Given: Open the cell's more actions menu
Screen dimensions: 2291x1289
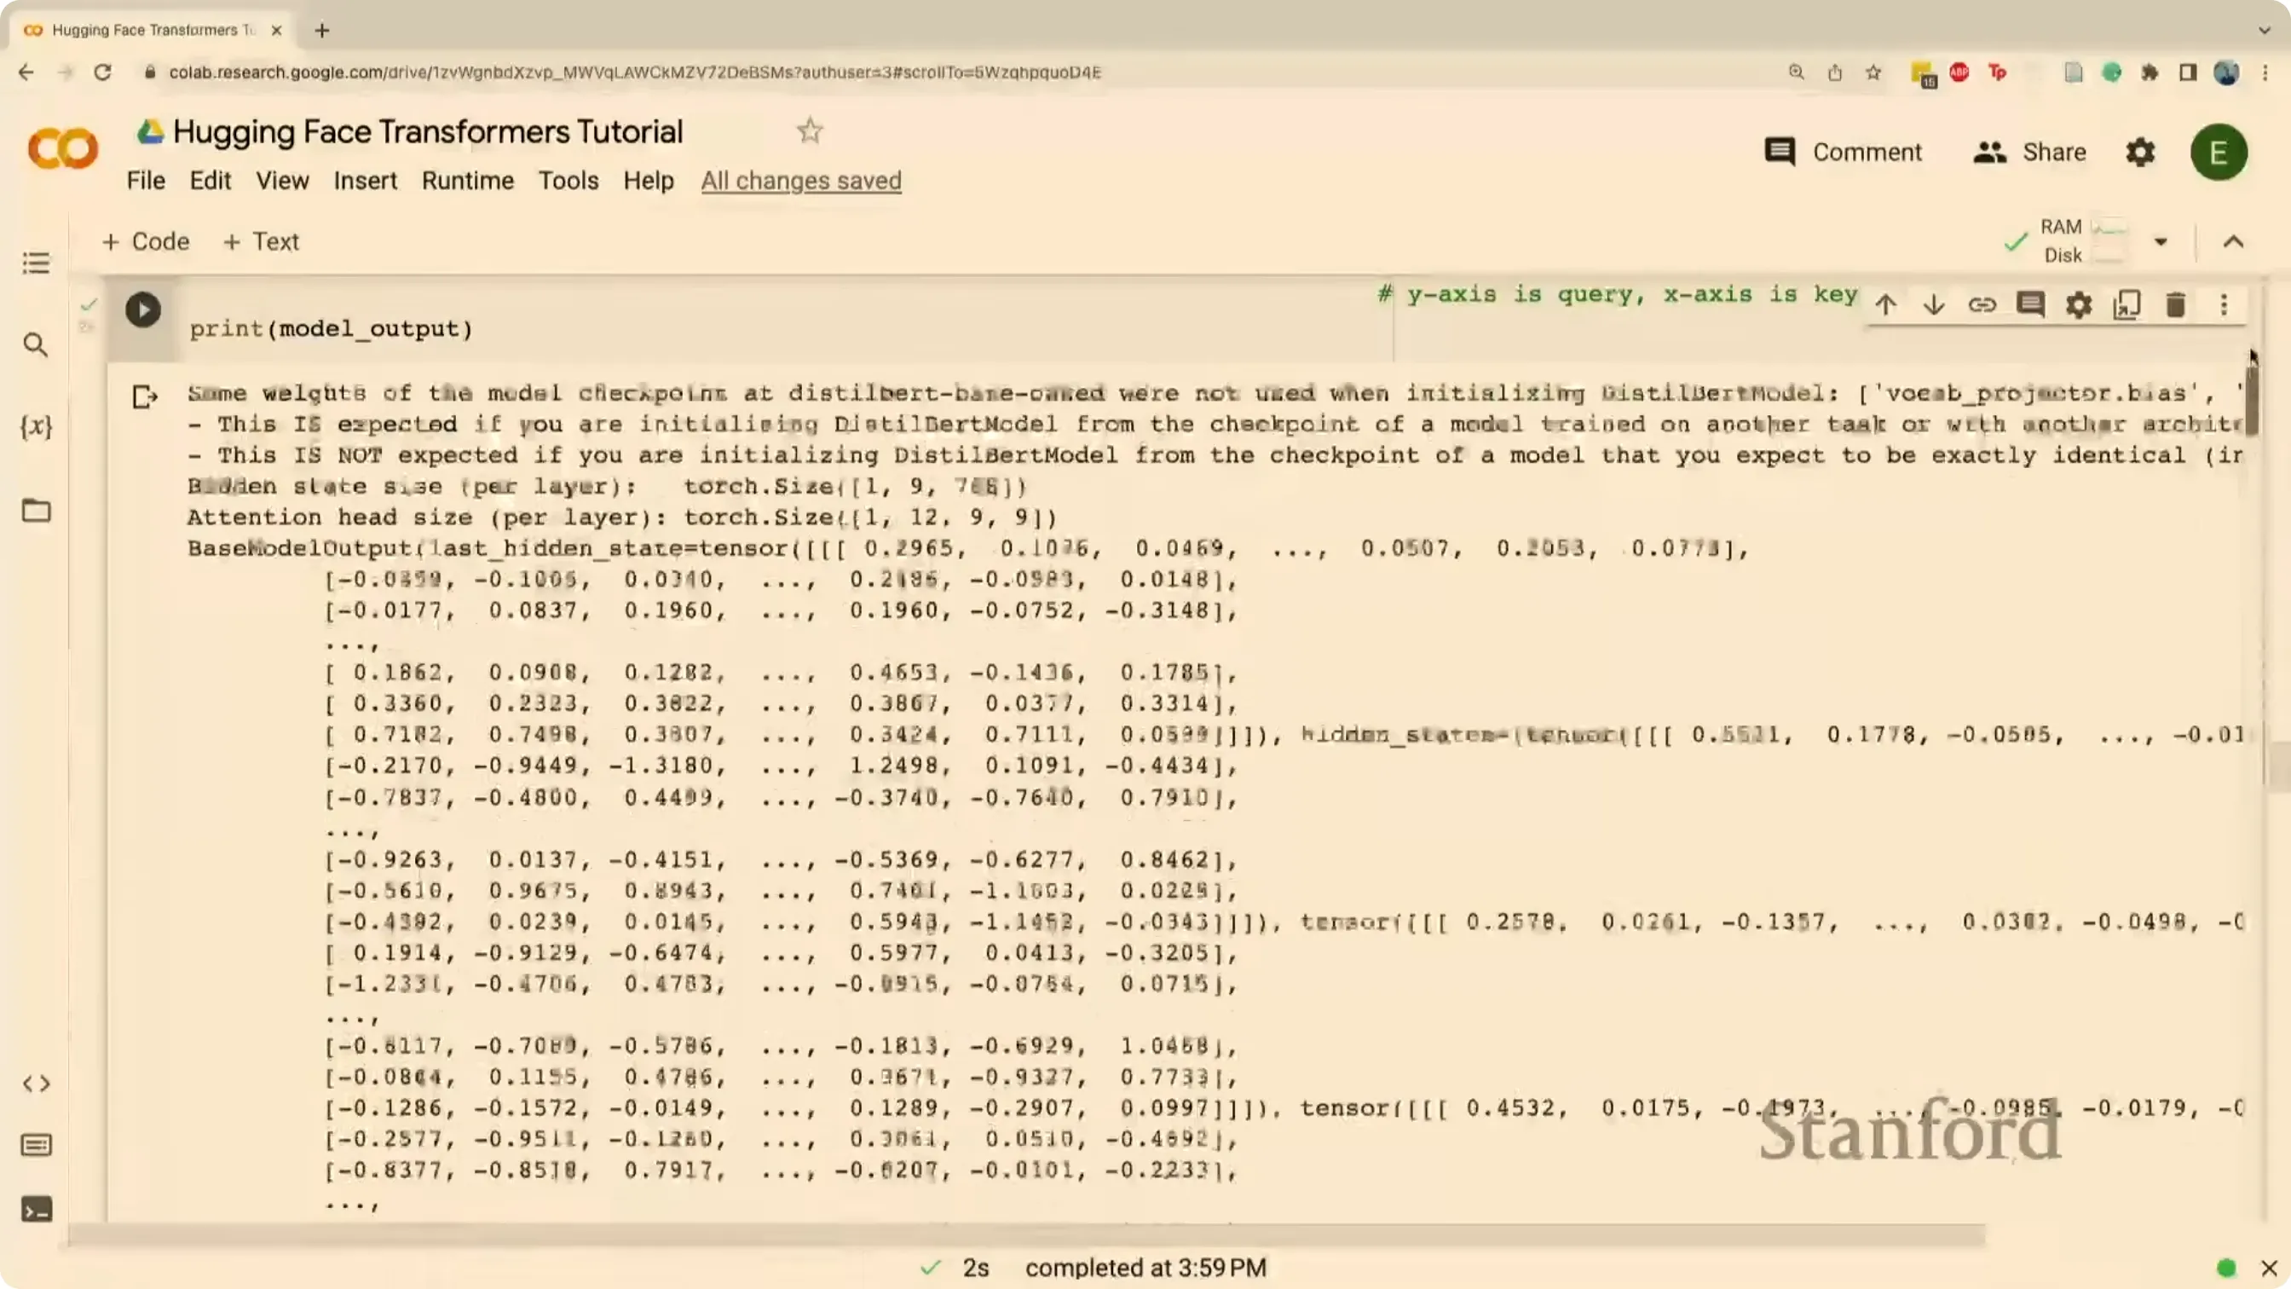Looking at the screenshot, I should tap(2224, 305).
